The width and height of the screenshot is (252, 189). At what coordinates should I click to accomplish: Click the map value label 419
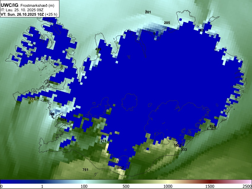[x=98, y=49]
